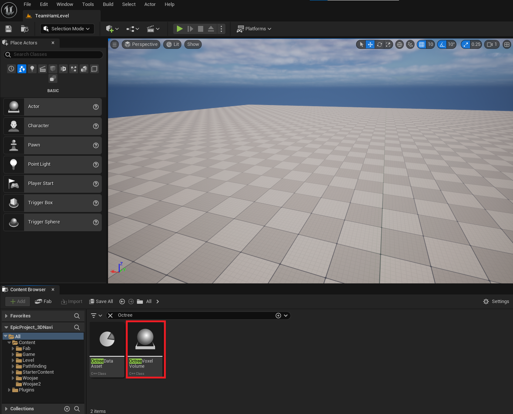Click the viewport options hamburger menu

coord(115,44)
